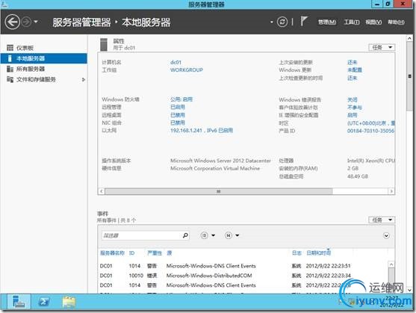The width and height of the screenshot is (416, 313).
Task: Select 仪表板 in the sidebar
Action: pos(44,48)
